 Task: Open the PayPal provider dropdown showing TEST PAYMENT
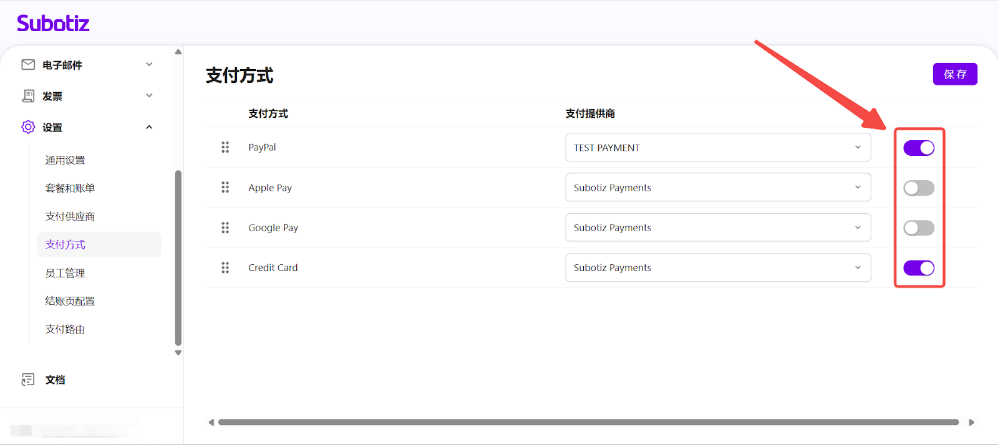click(717, 147)
